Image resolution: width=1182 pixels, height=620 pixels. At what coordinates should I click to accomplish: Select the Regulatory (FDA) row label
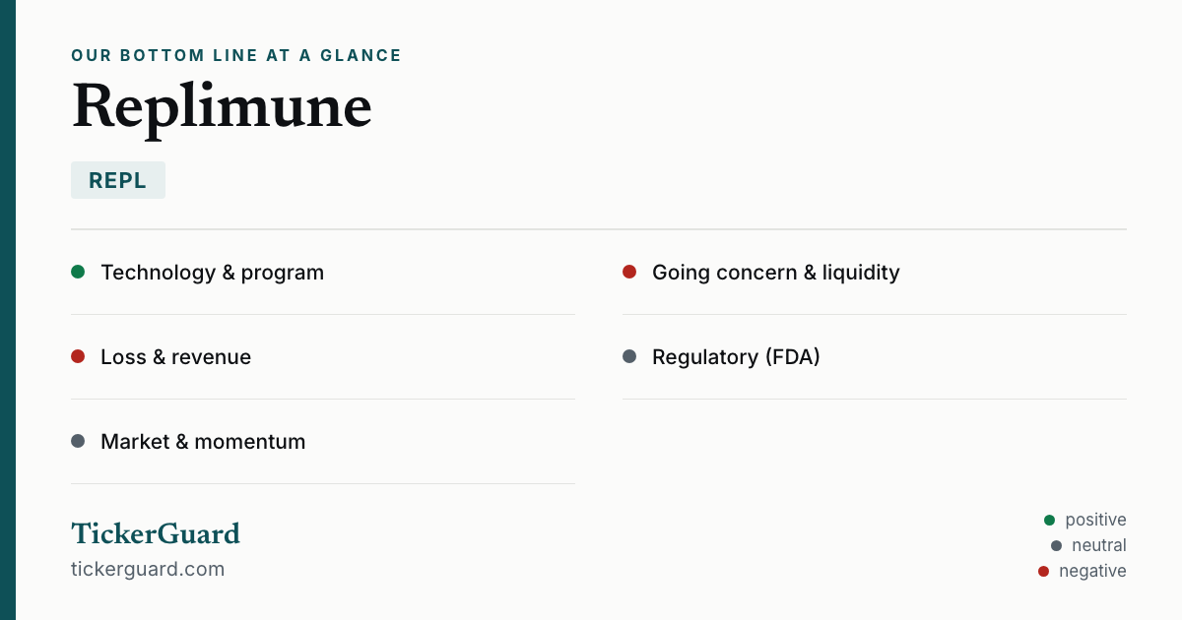coord(736,357)
